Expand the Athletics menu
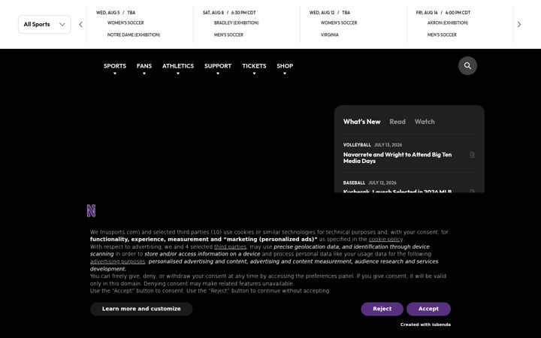 (178, 68)
